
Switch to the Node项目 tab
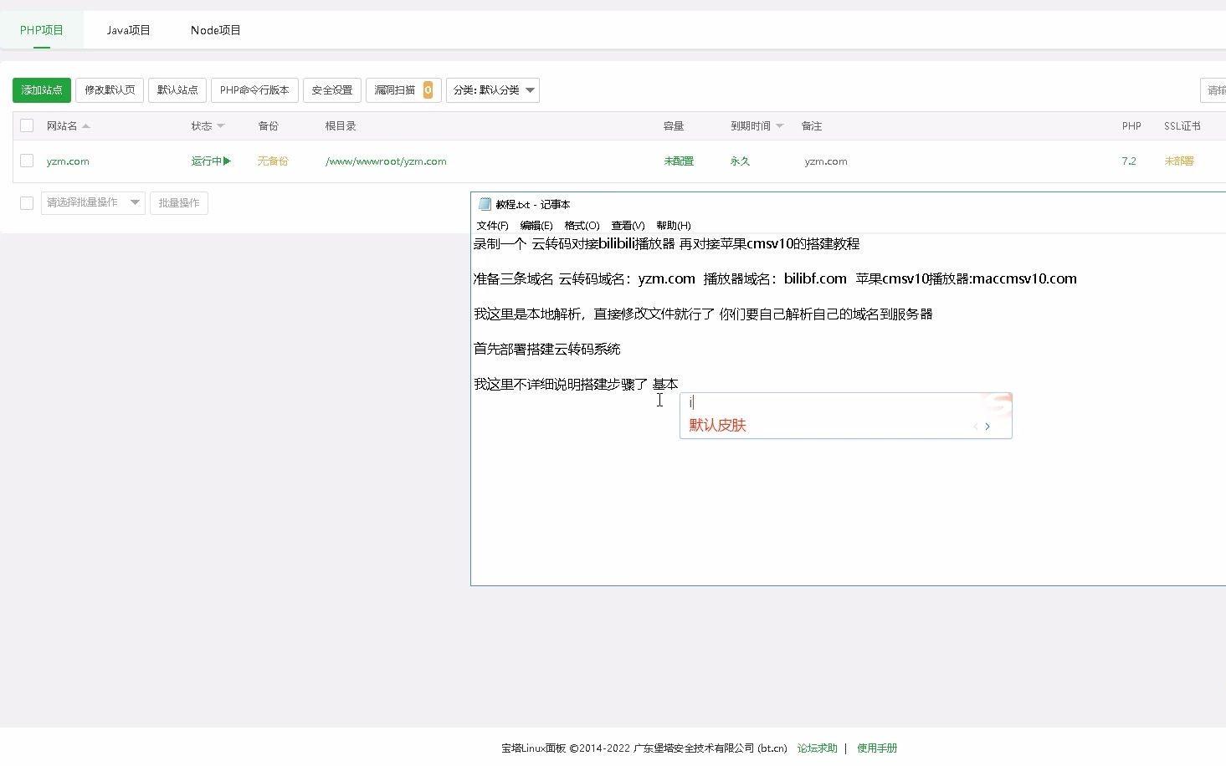(215, 30)
